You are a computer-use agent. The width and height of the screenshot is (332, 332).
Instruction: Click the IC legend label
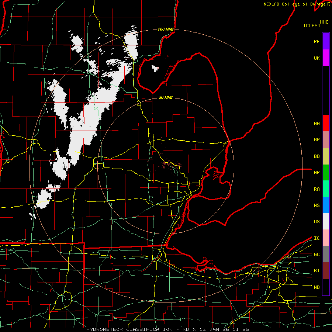click(x=317, y=238)
